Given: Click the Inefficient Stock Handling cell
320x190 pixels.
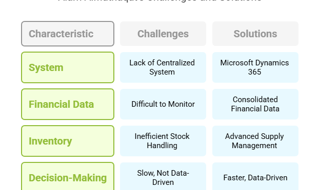Looking at the screenshot, I should [163, 141].
